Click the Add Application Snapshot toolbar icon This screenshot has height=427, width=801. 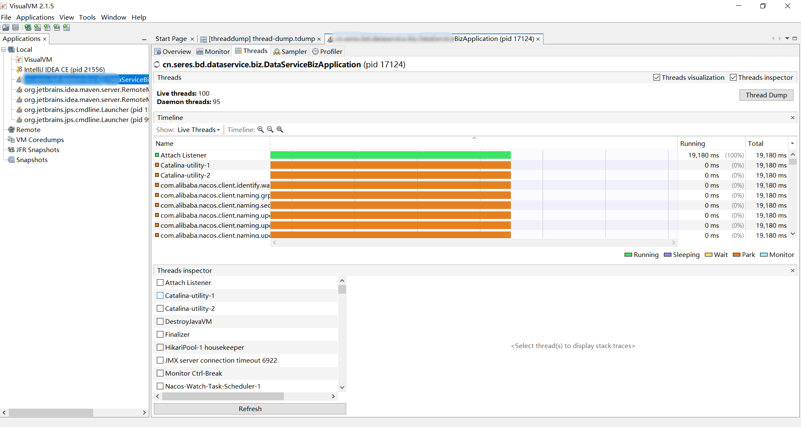point(66,28)
